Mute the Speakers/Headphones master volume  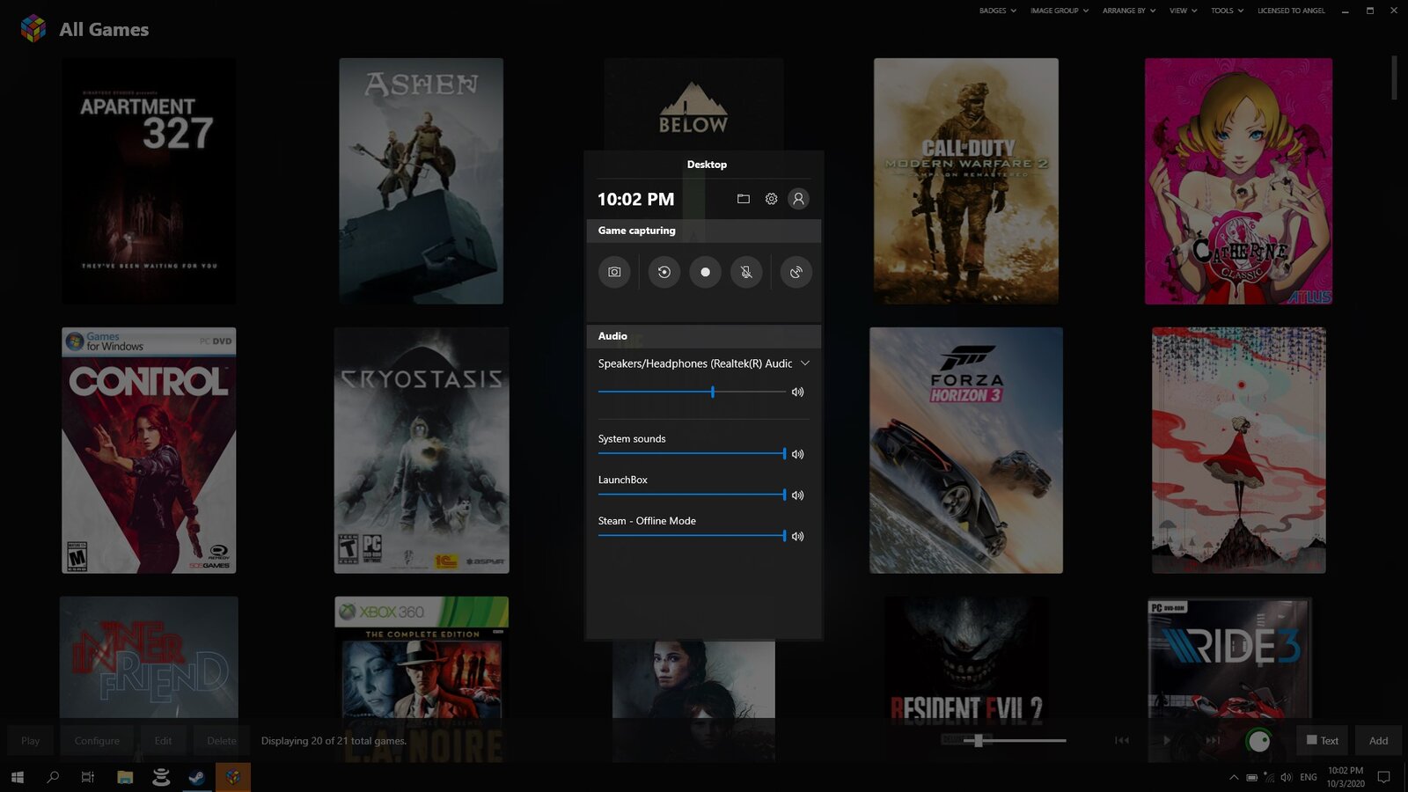pyautogui.click(x=797, y=392)
